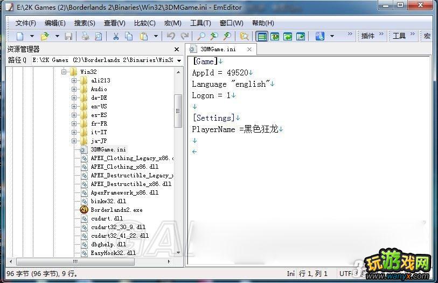Click the explorer scroll-down arrow

pos(178,253)
